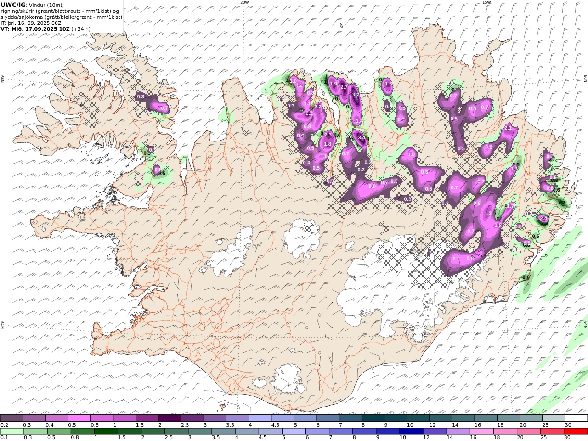Click the '1.9' precipitation value on the map
Viewport: 588px width, 441px height.
334,84
